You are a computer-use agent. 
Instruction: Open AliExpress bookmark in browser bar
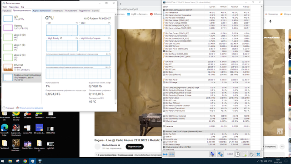click(x=156, y=14)
